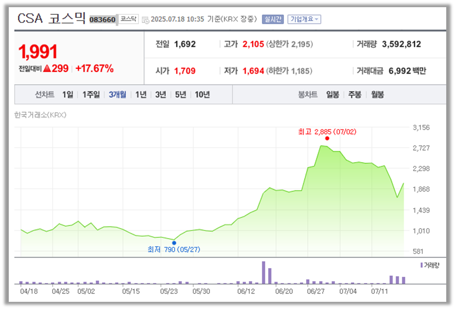Click the +17.67% change rate
The height and width of the screenshot is (309, 455).
pyautogui.click(x=94, y=69)
